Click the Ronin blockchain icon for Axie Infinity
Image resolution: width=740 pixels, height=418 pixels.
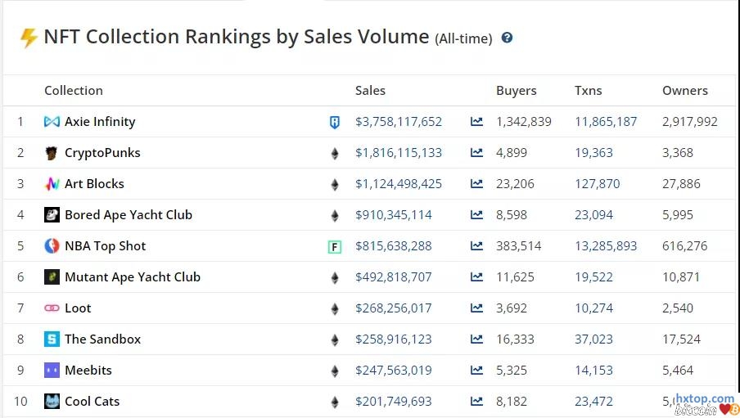click(334, 122)
